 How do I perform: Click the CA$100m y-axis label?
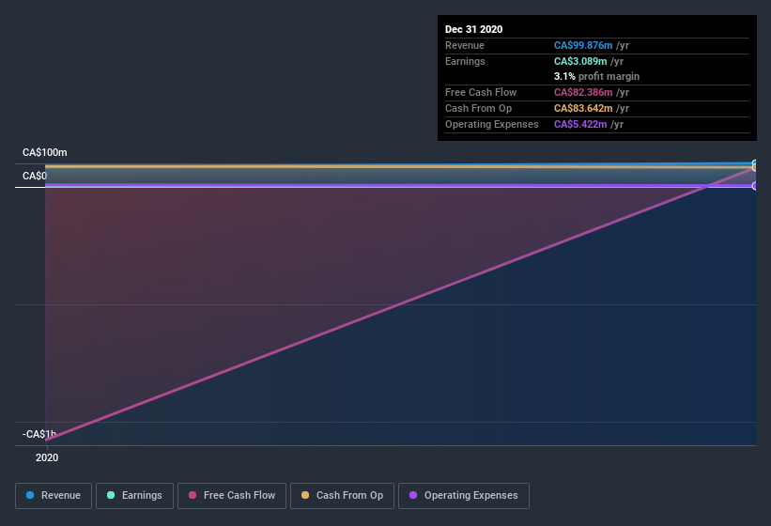click(45, 152)
